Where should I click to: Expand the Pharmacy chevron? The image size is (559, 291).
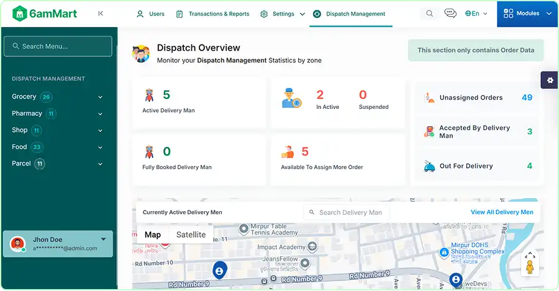[100, 114]
